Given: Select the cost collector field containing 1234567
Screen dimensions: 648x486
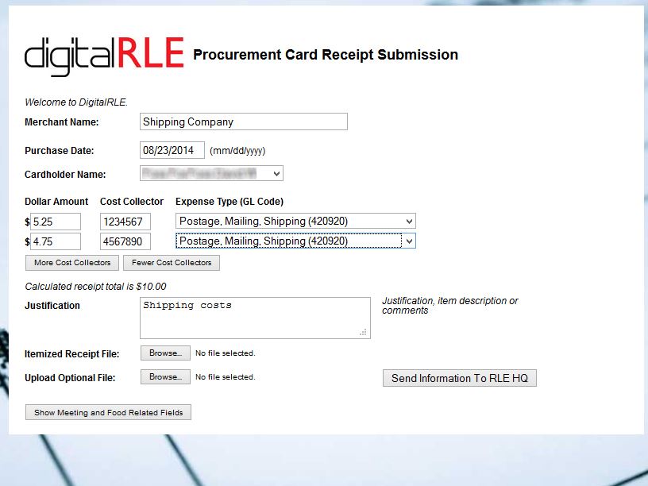Looking at the screenshot, I should [125, 222].
